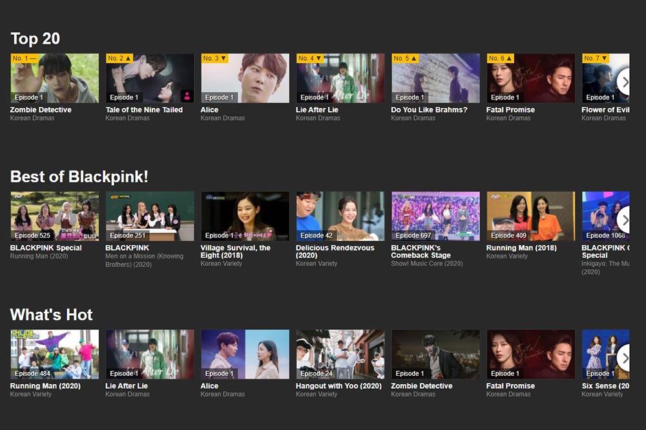Click Korean Variety under Delicious Rendezvous
The height and width of the screenshot is (430, 646).
[x=317, y=263]
